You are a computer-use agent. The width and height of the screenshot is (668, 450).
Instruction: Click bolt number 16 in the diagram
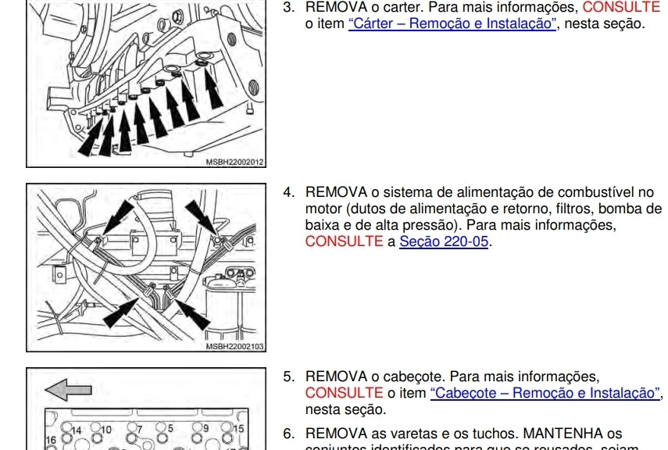[52, 441]
